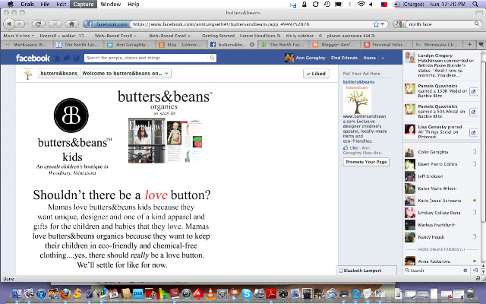Image resolution: width=486 pixels, height=304 pixels.
Task: Click the open-link icon beside Lisa Genosky
Action: (x=473, y=133)
